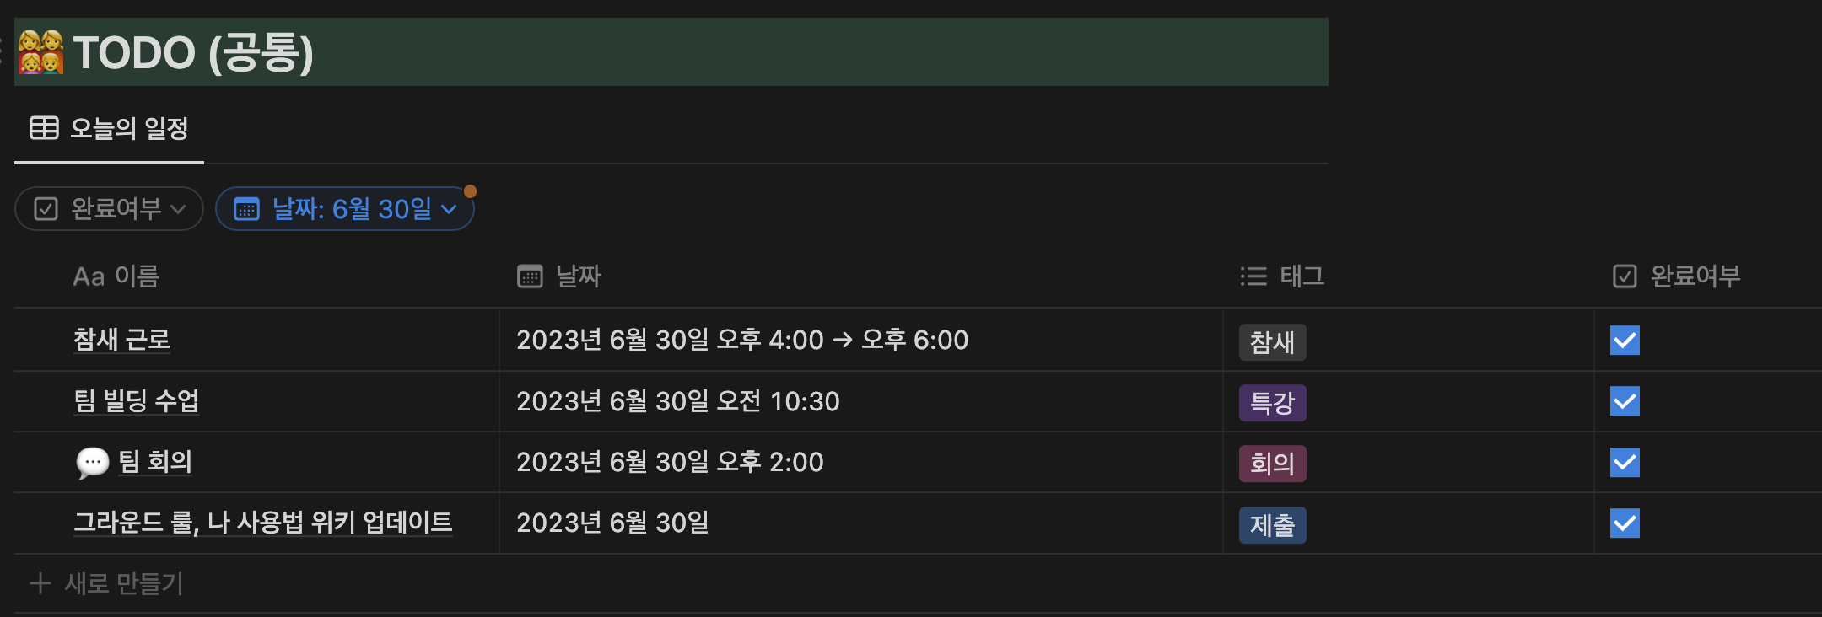Uncheck the 참새 근로 completion checkbox
The image size is (1822, 617).
coord(1625,341)
